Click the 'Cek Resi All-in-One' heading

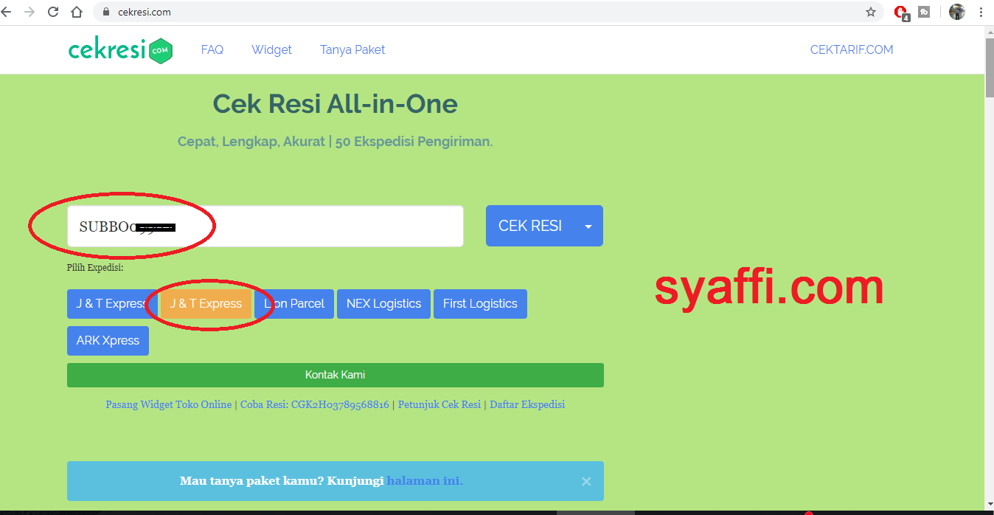click(336, 104)
